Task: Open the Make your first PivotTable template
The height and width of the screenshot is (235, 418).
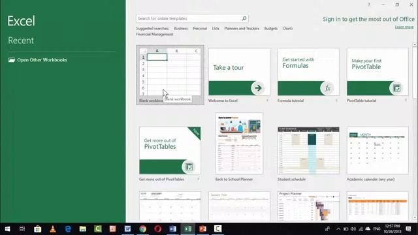Action: click(378, 72)
